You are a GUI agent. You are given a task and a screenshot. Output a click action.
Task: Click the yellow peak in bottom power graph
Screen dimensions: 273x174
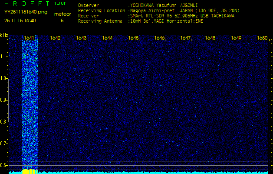coord(29,172)
